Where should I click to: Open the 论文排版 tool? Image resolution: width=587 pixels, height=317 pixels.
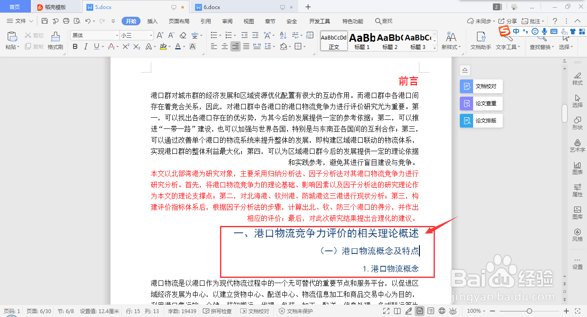(481, 120)
